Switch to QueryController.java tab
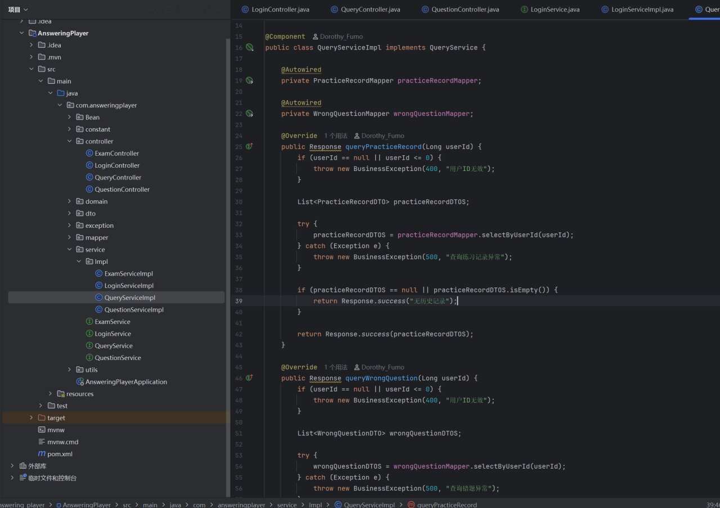This screenshot has height=508, width=720. [366, 10]
